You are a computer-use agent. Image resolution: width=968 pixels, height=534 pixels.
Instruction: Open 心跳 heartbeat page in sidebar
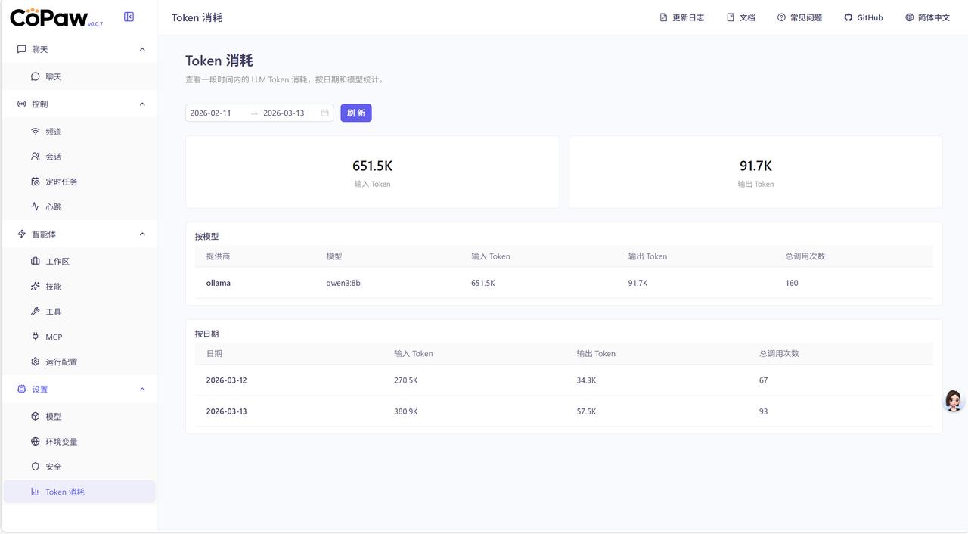tap(53, 206)
